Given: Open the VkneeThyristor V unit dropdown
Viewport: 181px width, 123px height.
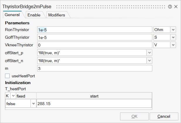Looking at the screenshot, I should 173,45.
